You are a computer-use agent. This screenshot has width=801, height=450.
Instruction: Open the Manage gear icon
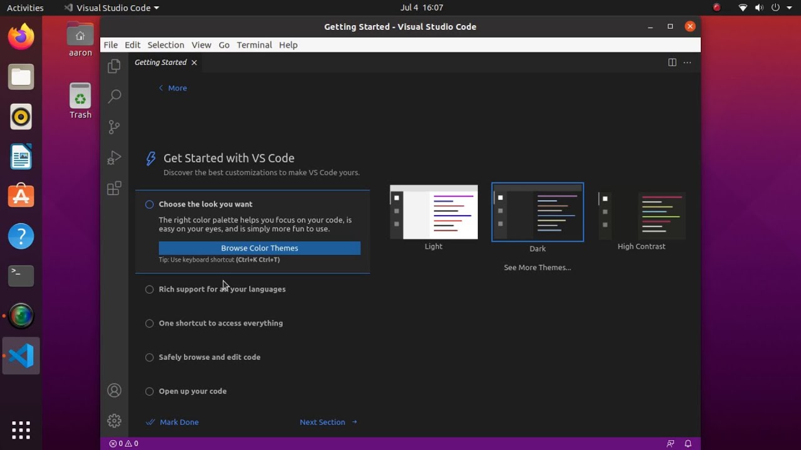pos(114,421)
